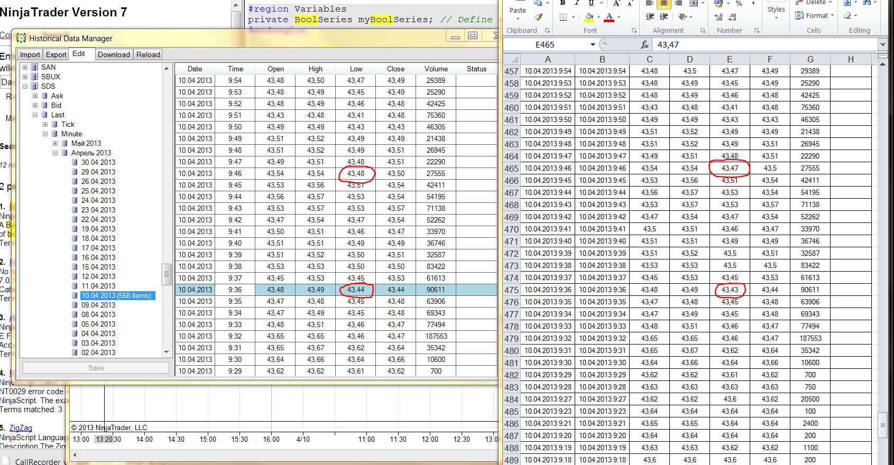The width and height of the screenshot is (894, 465).
Task: Click the database icon beside Bid
Action: 44,105
